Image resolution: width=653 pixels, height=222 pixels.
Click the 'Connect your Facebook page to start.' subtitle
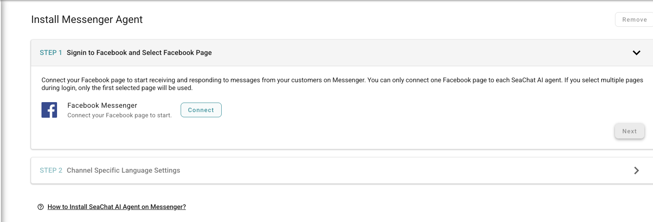120,116
